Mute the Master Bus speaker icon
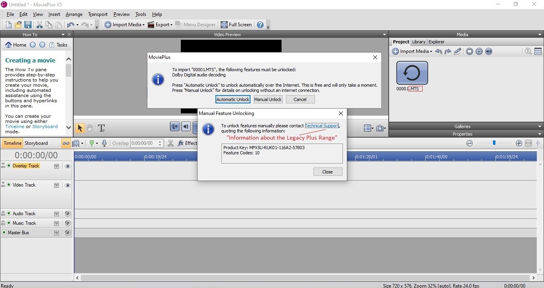This screenshot has height=288, width=544. (x=68, y=233)
